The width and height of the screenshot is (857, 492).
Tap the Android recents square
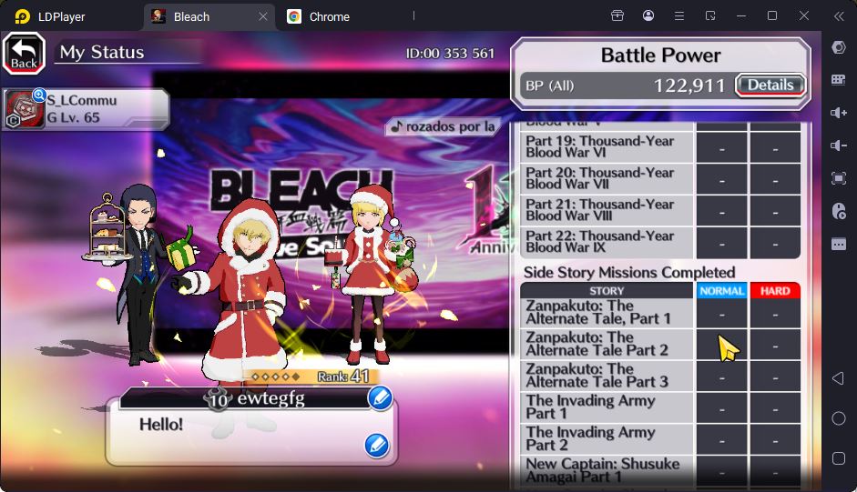[x=839, y=458]
